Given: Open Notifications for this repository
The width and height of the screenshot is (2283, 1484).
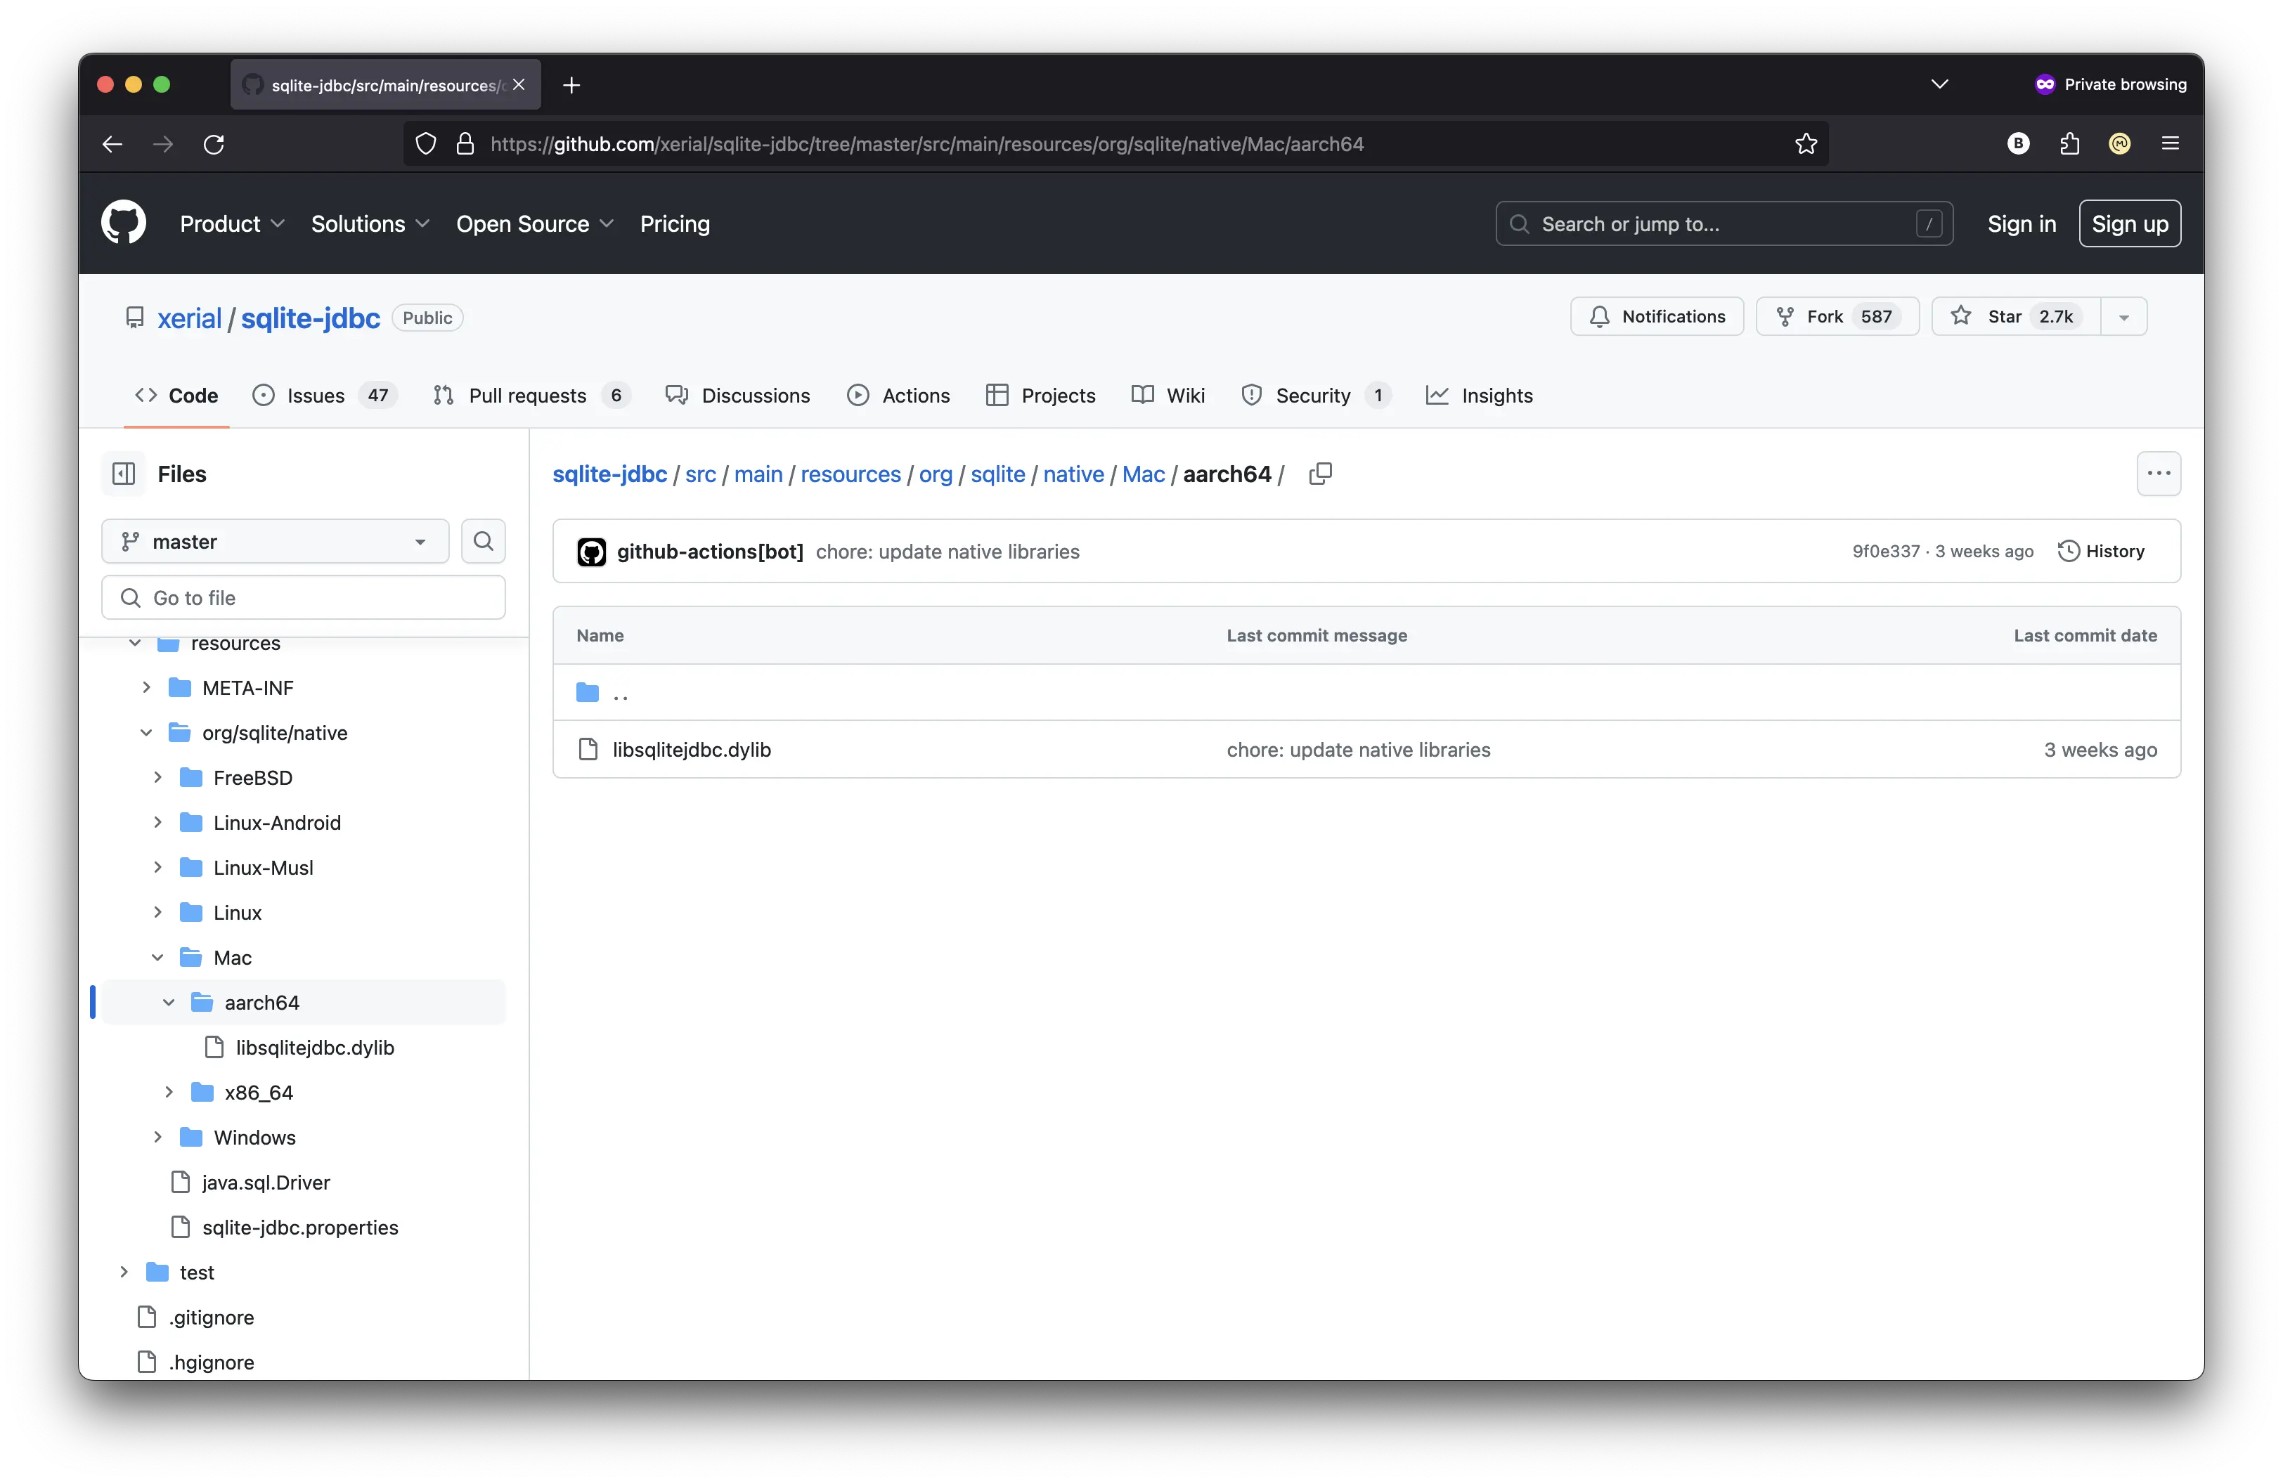Looking at the screenshot, I should tap(1657, 316).
